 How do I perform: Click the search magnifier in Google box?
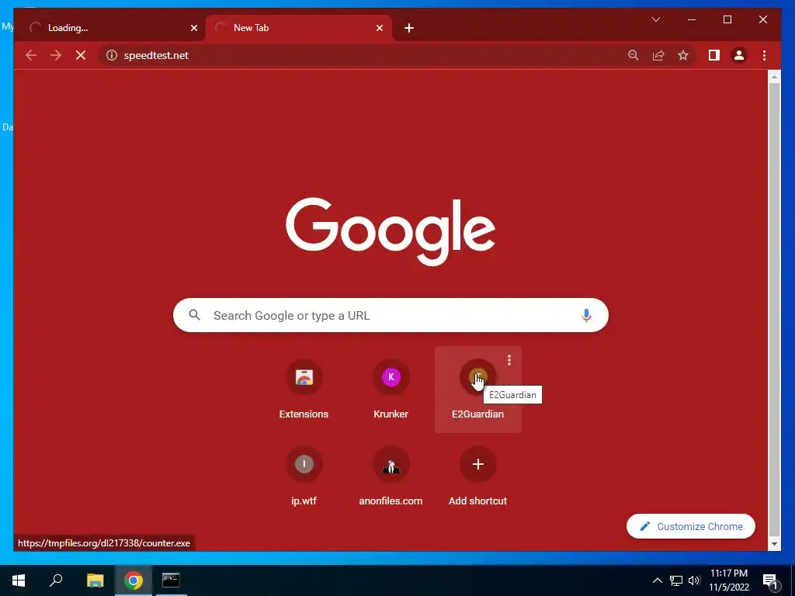(x=194, y=315)
